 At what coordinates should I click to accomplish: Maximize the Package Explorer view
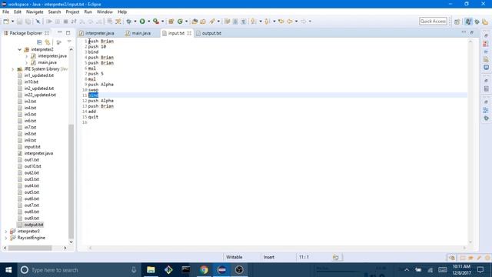[x=68, y=32]
